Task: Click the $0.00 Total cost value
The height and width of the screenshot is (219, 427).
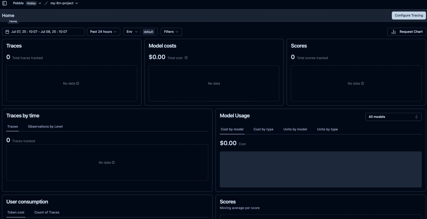Action: click(x=157, y=57)
